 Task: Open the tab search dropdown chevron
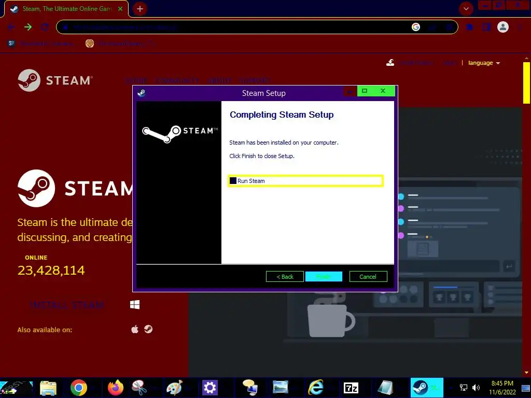tap(466, 9)
